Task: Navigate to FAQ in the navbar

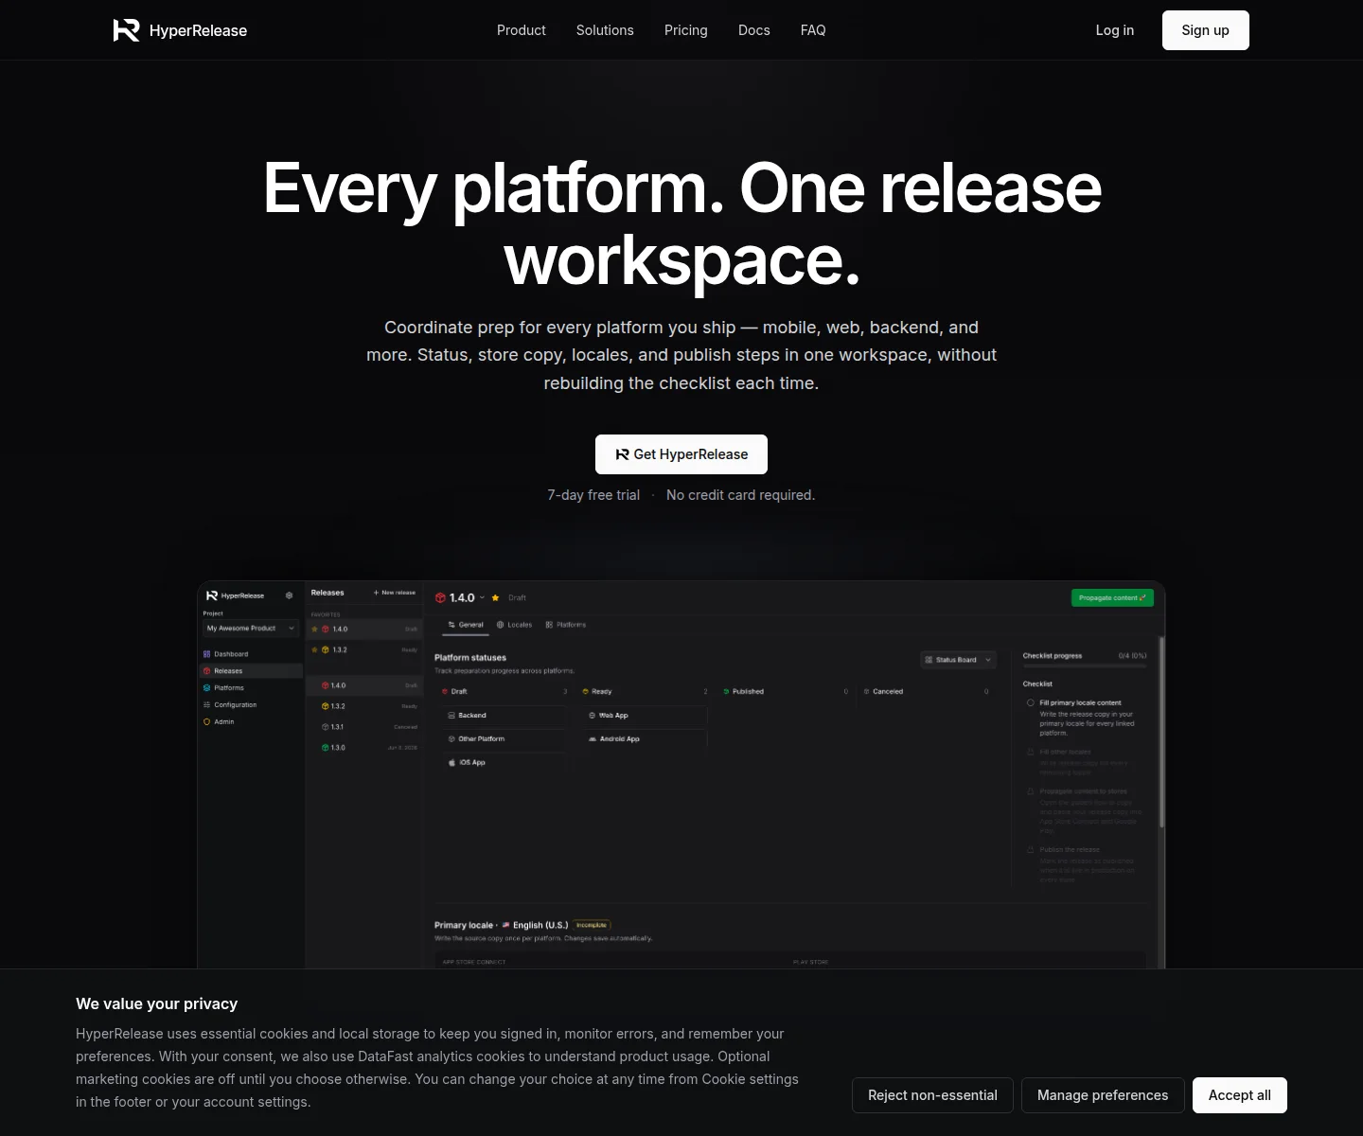Action: click(x=813, y=30)
